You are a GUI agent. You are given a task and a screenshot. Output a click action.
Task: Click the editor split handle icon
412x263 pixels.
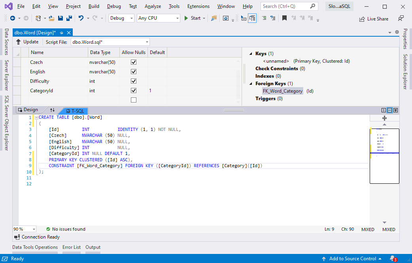[x=384, y=118]
